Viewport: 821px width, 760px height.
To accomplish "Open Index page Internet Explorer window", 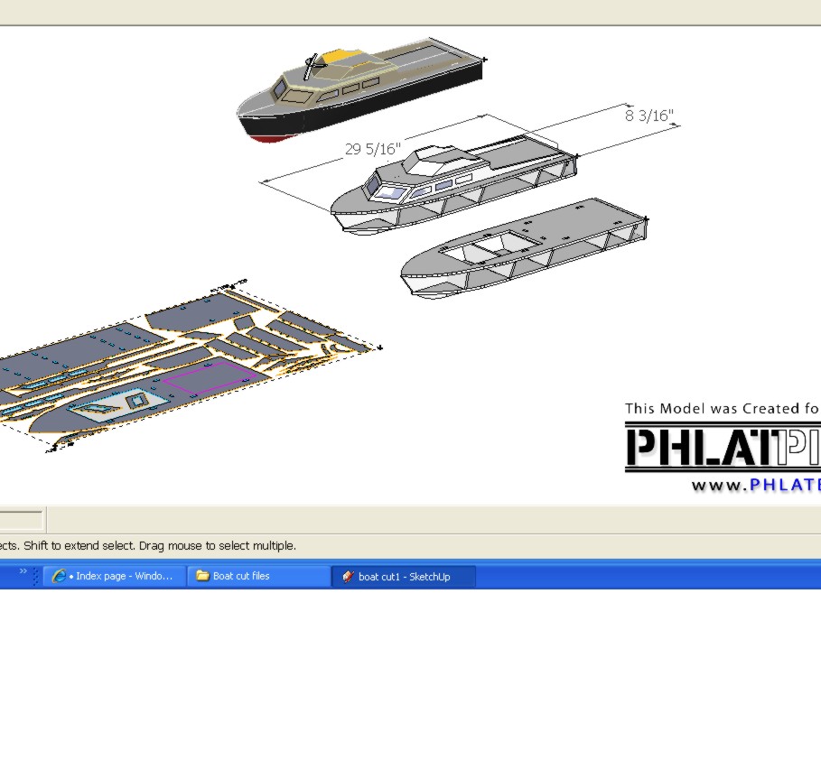I will point(115,576).
